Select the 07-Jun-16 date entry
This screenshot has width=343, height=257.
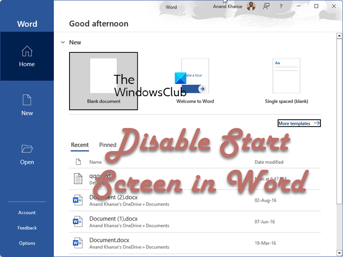(265, 222)
